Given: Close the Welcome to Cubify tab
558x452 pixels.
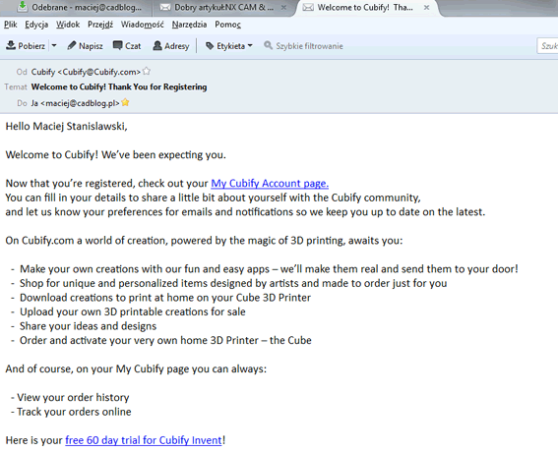Looking at the screenshot, I should pos(426,8).
